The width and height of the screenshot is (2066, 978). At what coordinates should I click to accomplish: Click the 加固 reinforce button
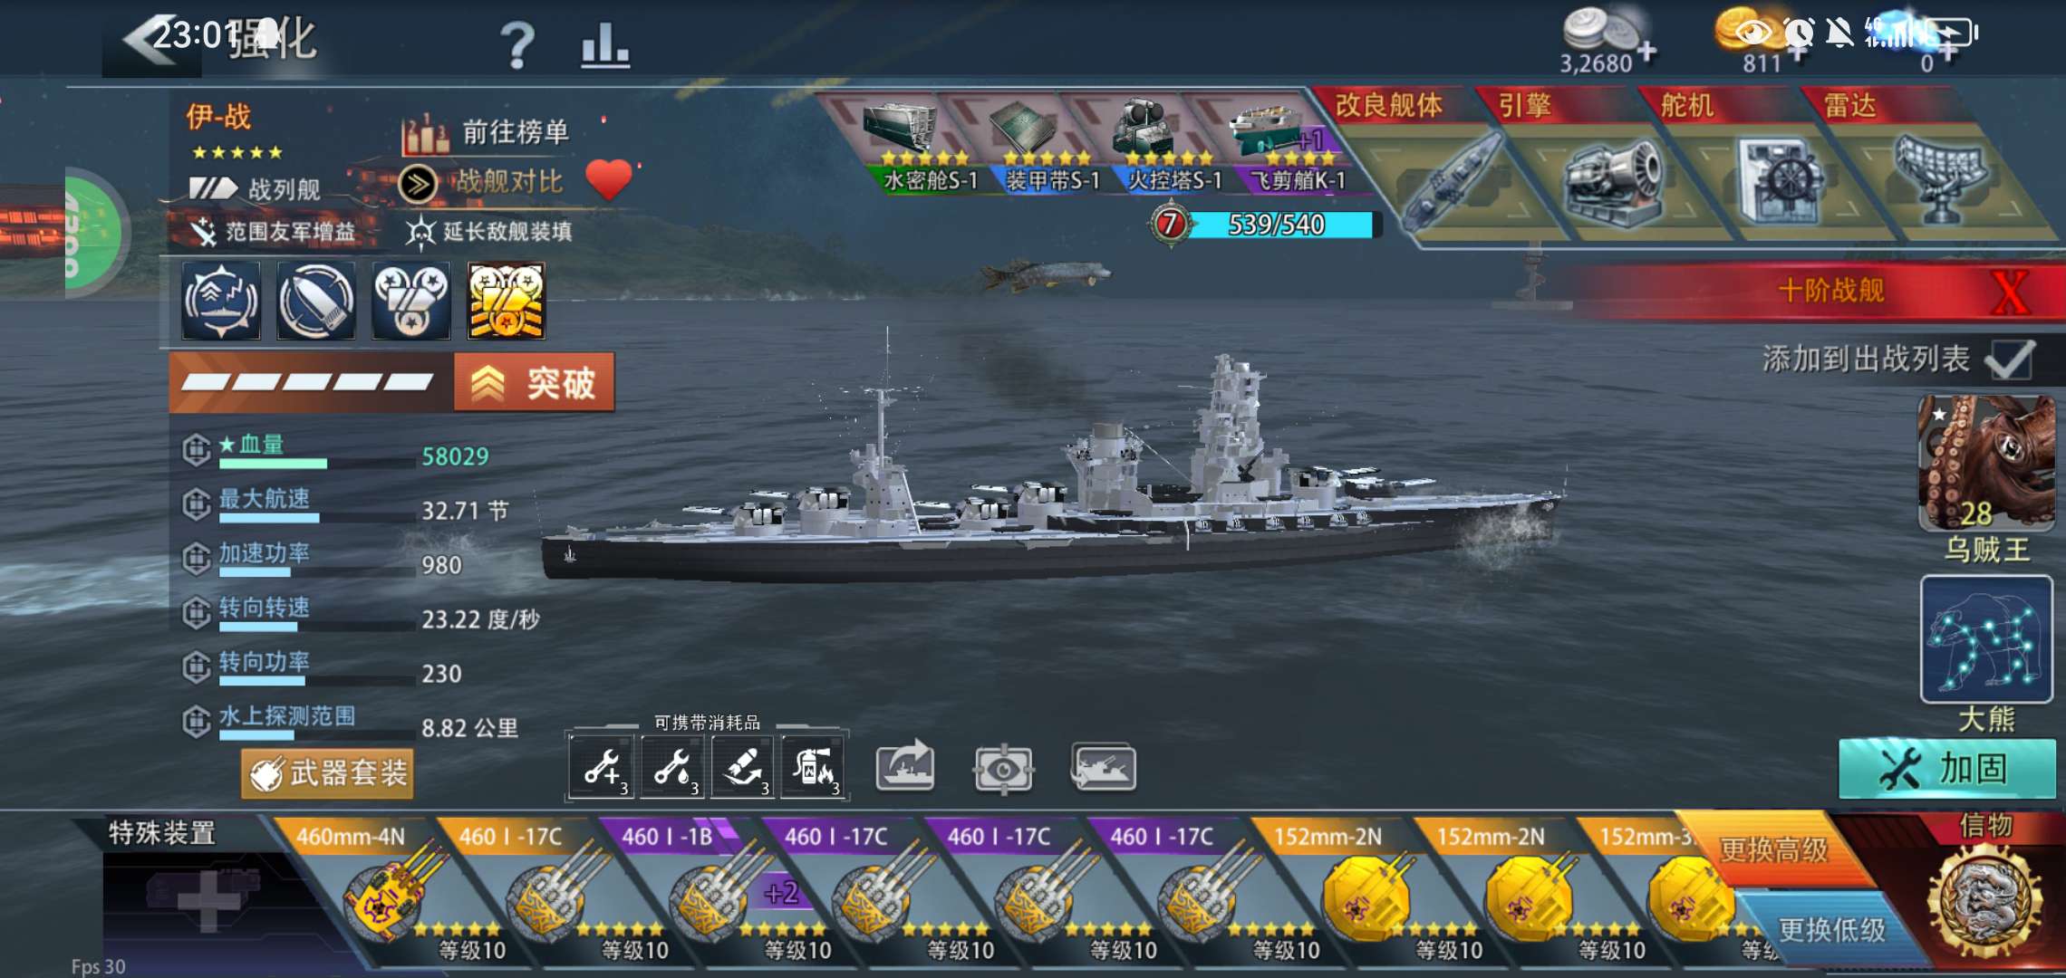point(1946,769)
